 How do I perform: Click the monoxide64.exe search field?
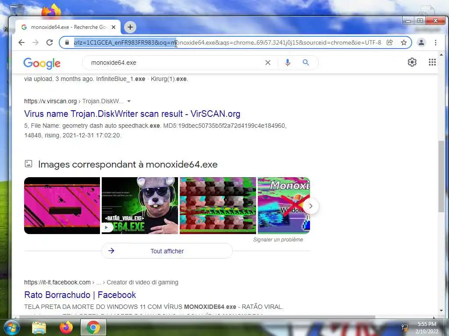175,63
